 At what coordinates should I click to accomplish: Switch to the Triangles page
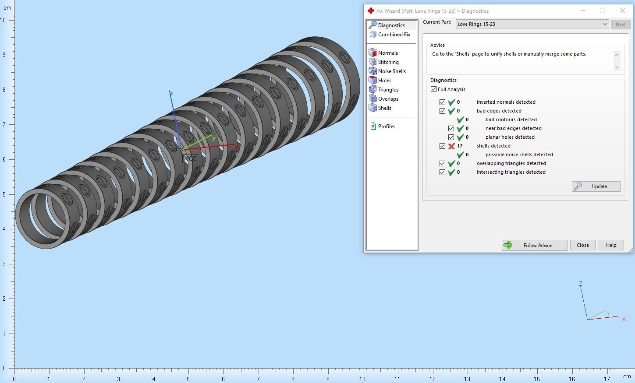tap(388, 90)
